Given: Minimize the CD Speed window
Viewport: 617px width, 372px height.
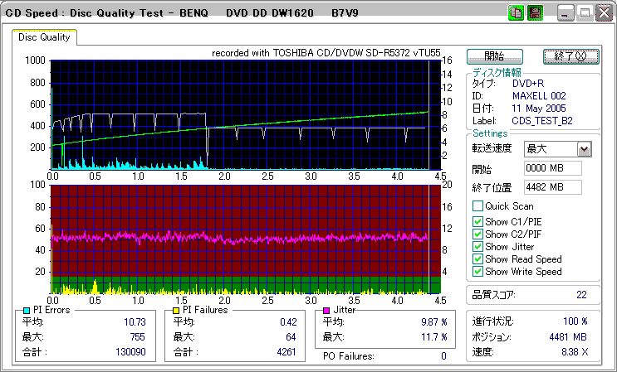Looking at the screenshot, I should coord(566,13).
